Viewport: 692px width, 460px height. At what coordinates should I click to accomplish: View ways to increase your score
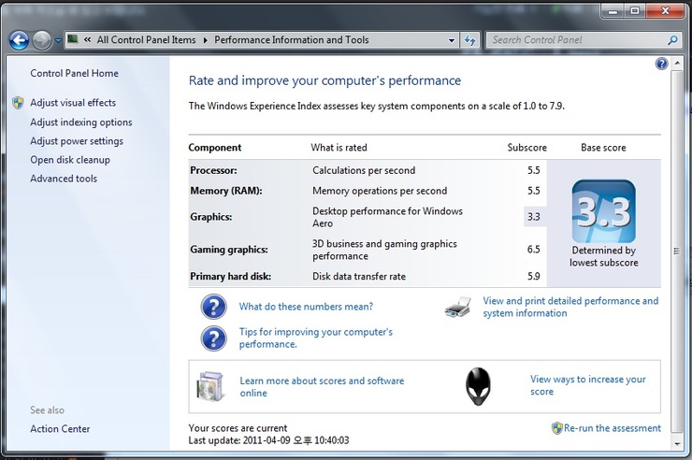588,385
